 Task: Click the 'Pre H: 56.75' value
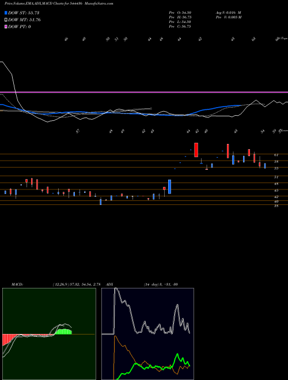180,17
